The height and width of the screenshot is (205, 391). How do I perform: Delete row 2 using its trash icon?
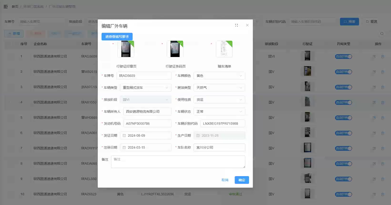[x=383, y=72]
